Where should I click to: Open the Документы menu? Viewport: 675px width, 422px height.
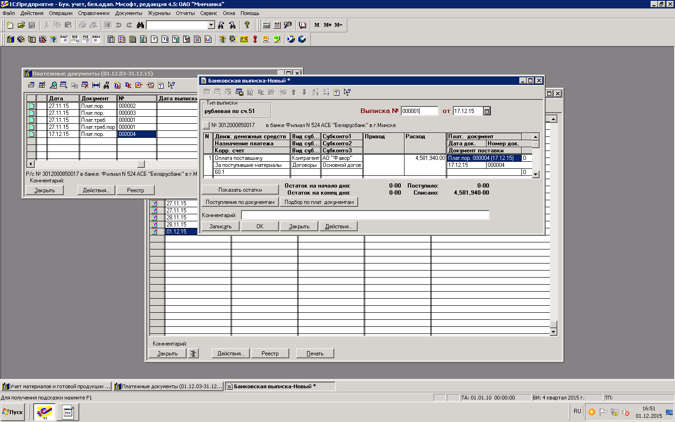click(x=128, y=13)
